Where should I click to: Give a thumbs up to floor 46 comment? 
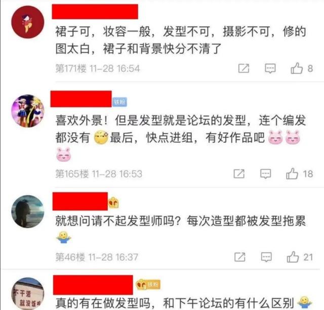coord(293,257)
